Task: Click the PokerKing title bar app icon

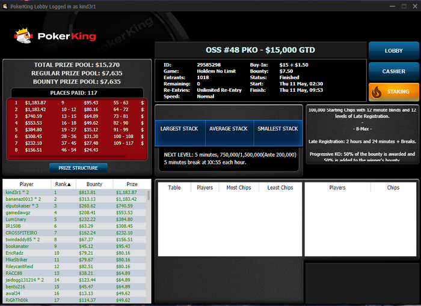Action: [5, 7]
